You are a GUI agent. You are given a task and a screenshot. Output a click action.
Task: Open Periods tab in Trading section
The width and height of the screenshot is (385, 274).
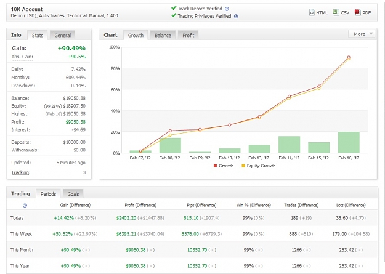(x=48, y=194)
